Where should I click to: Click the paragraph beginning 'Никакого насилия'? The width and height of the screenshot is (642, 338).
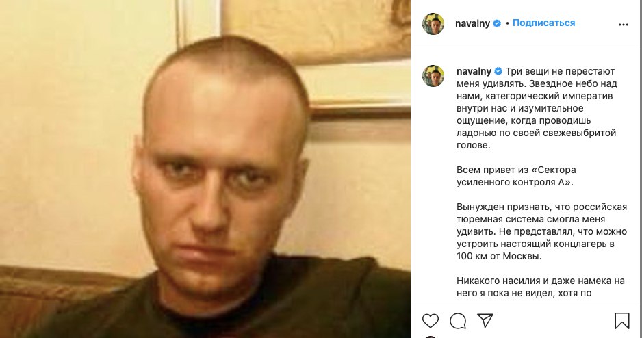tap(541, 287)
